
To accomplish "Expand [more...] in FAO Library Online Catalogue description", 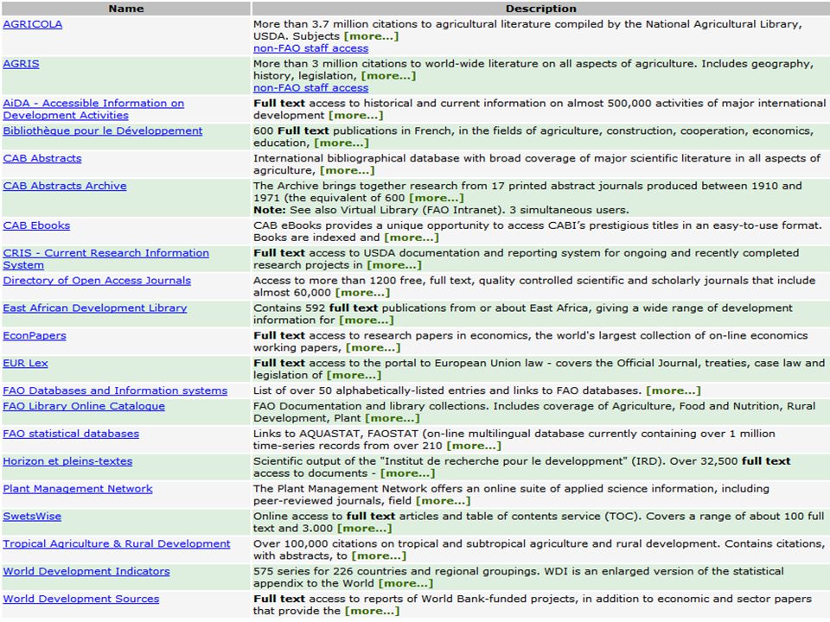I will click(x=393, y=418).
